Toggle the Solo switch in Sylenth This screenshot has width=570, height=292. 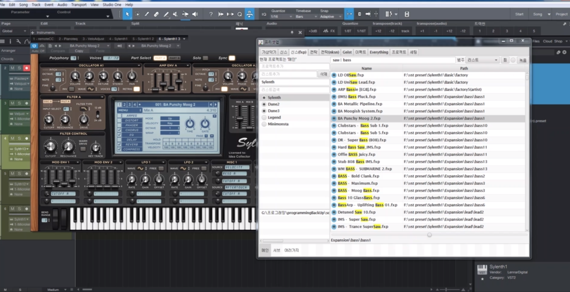[x=205, y=58]
